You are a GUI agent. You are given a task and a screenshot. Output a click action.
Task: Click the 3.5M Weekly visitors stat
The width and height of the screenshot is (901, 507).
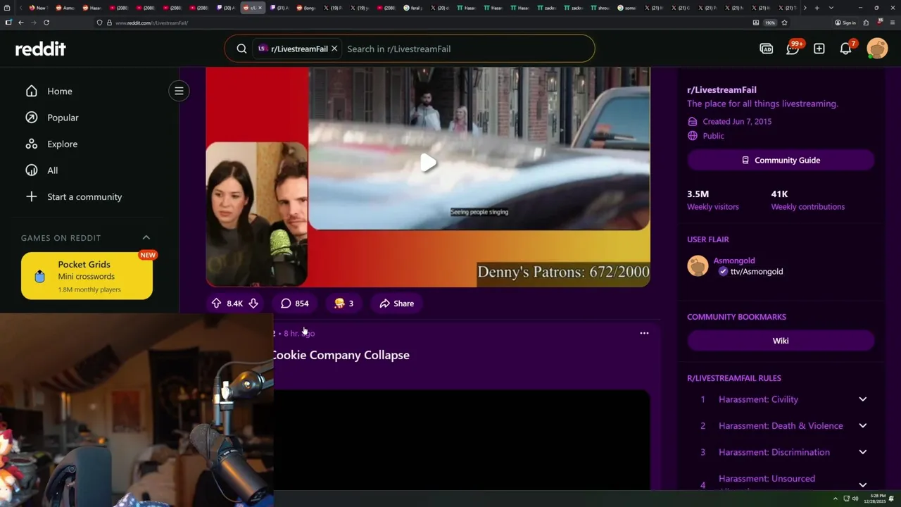click(x=712, y=200)
